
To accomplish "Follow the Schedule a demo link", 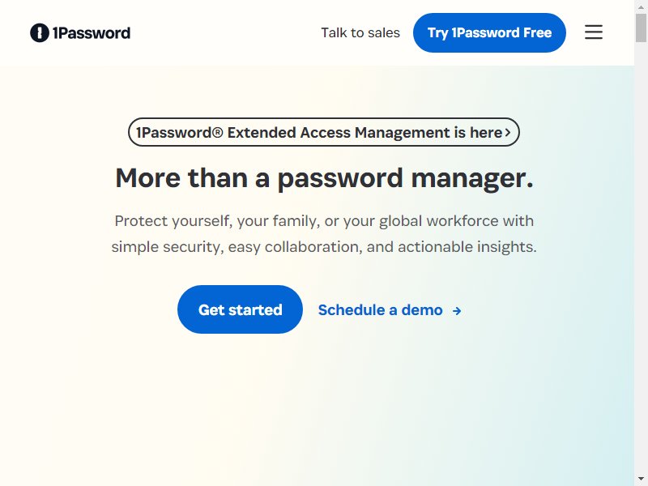I will point(390,310).
